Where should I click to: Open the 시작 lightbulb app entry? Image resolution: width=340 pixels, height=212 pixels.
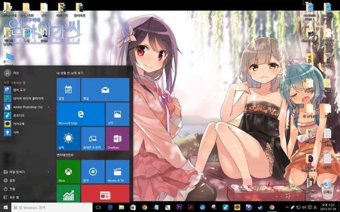[27, 132]
